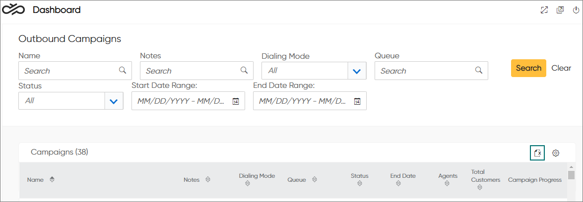Click the expand fullscreen icon in header

pyautogui.click(x=544, y=10)
